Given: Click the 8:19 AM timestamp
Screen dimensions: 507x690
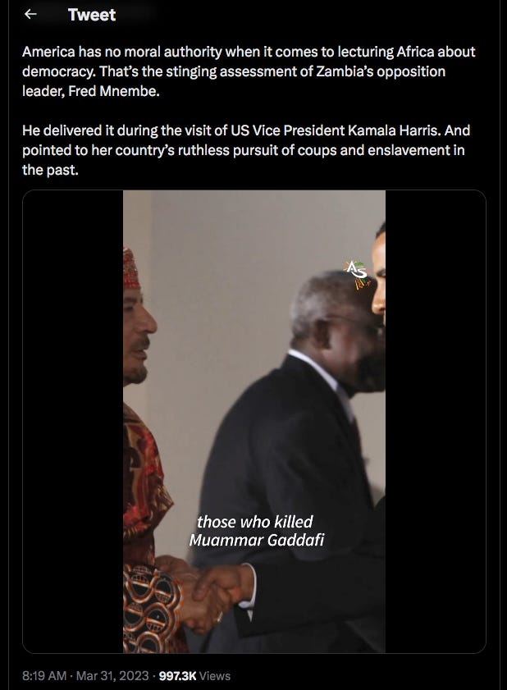Looking at the screenshot, I should [x=44, y=675].
